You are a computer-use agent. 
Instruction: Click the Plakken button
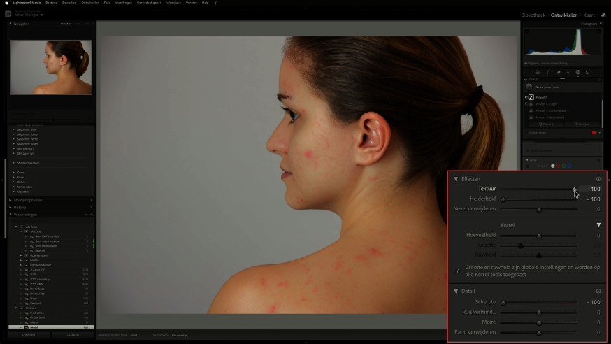tap(73, 335)
